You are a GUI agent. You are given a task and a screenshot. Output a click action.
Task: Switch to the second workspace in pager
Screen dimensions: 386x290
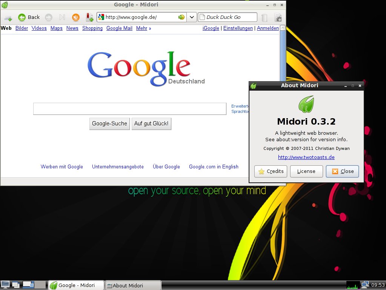[40, 285]
